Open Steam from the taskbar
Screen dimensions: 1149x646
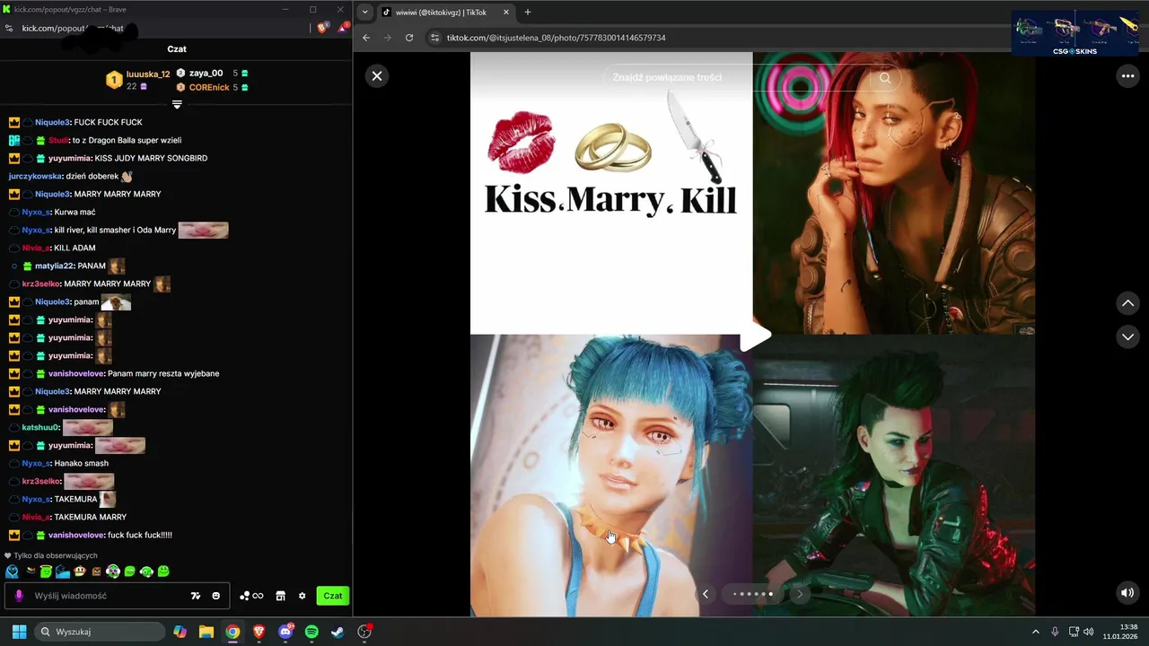point(338,632)
